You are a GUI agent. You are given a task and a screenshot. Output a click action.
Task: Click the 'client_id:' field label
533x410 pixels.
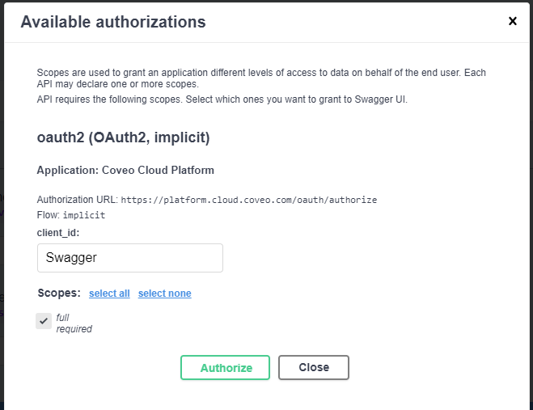pos(64,232)
